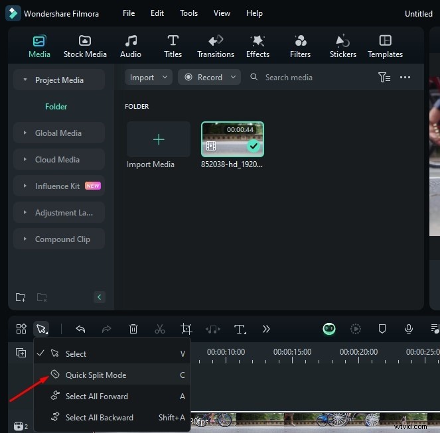440x433 pixels.
Task: Select the Crop tool icon
Action: point(186,329)
